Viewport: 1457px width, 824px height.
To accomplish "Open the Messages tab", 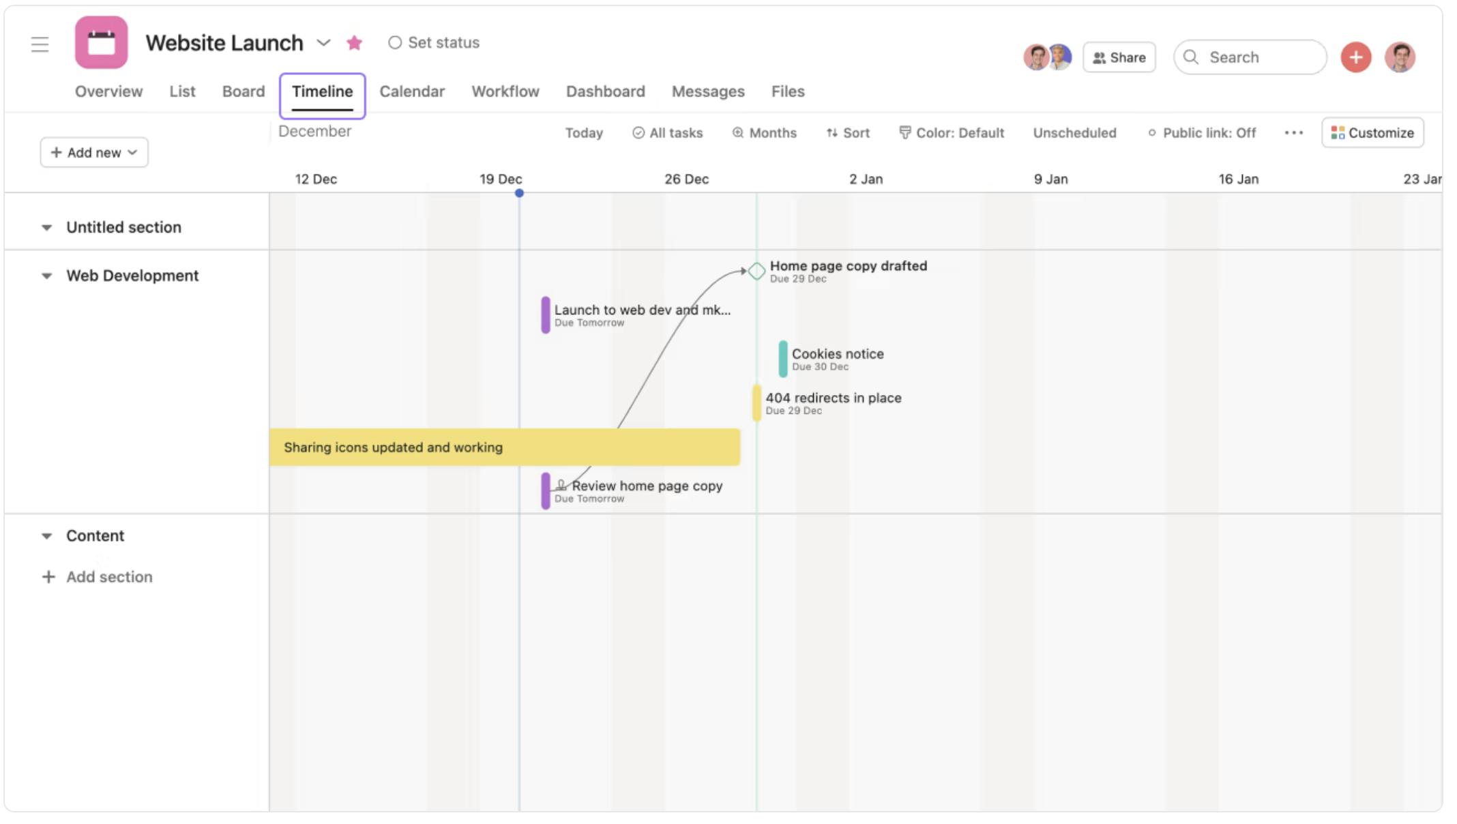I will pos(708,91).
